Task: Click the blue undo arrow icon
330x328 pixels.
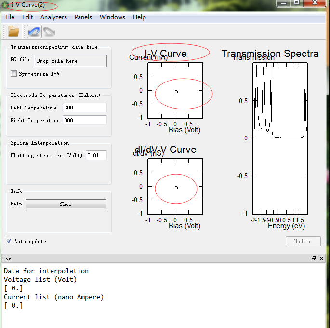Action: (34, 31)
